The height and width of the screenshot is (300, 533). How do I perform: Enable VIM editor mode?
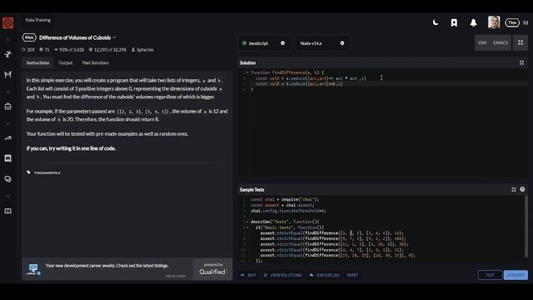tap(482, 42)
